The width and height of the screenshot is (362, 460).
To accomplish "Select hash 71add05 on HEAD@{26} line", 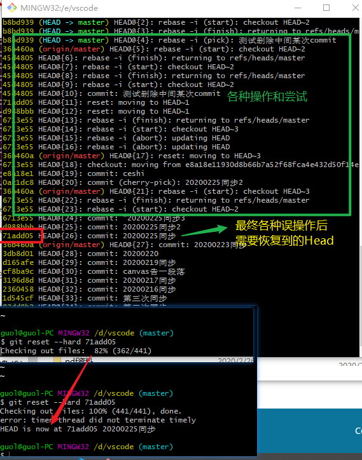I will click(18, 236).
